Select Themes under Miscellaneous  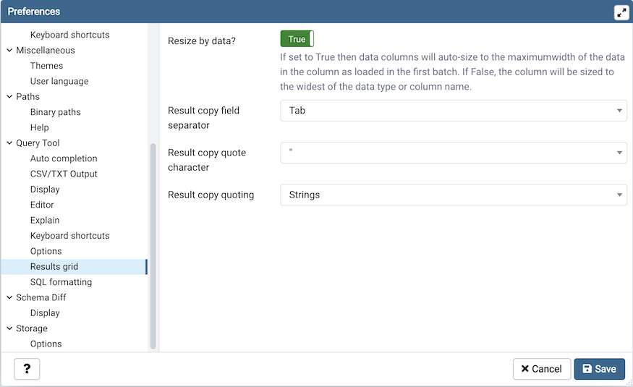coord(46,66)
